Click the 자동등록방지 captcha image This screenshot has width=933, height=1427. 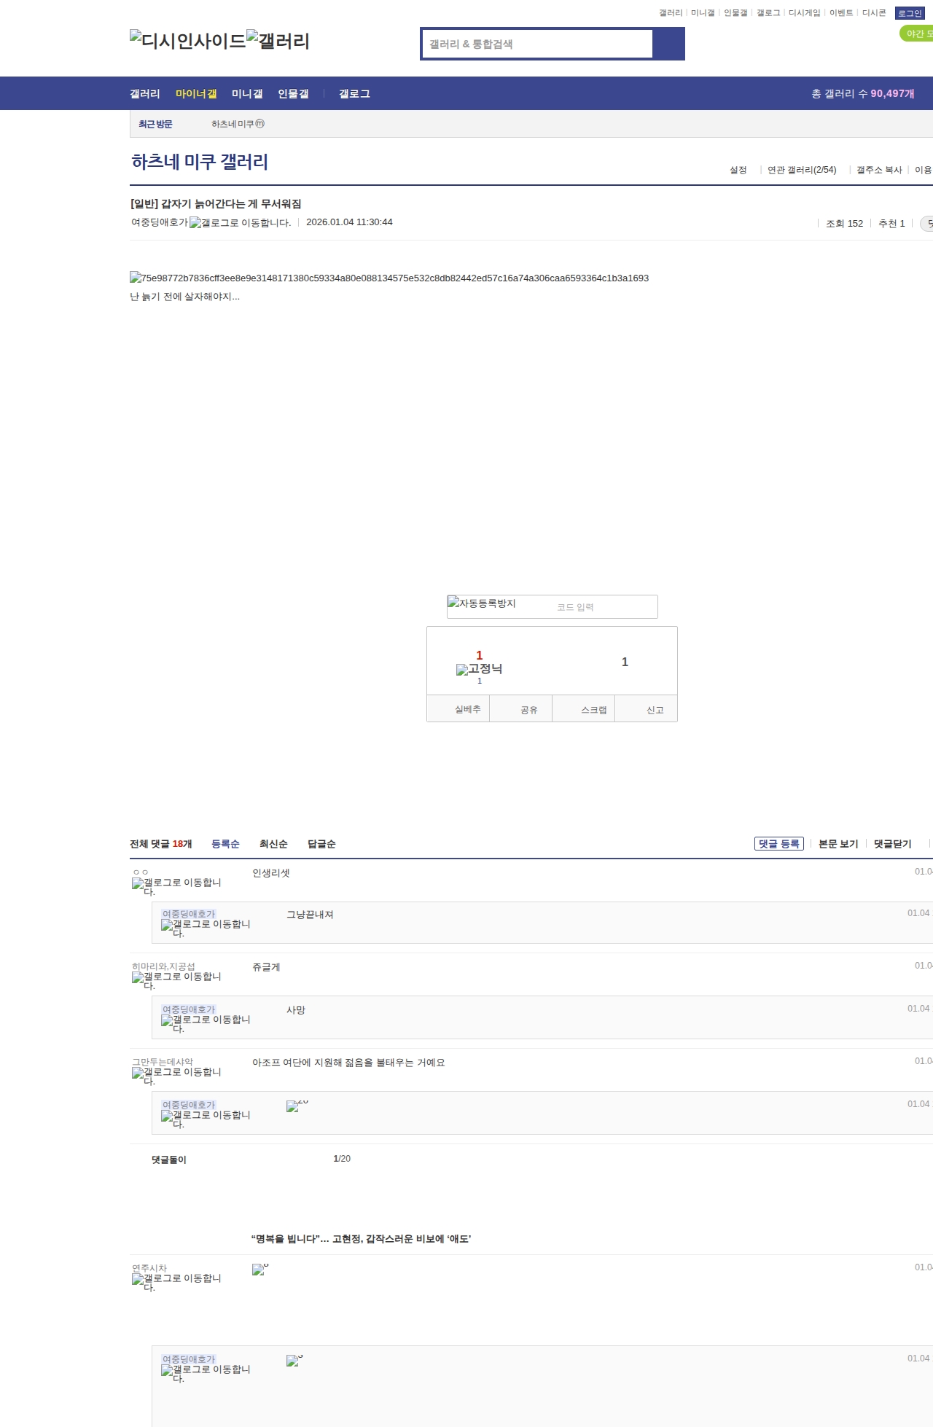[482, 603]
